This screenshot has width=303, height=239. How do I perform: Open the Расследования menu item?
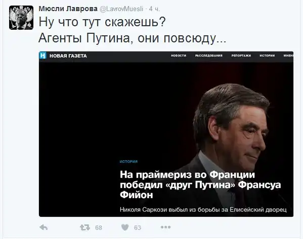coord(209,55)
